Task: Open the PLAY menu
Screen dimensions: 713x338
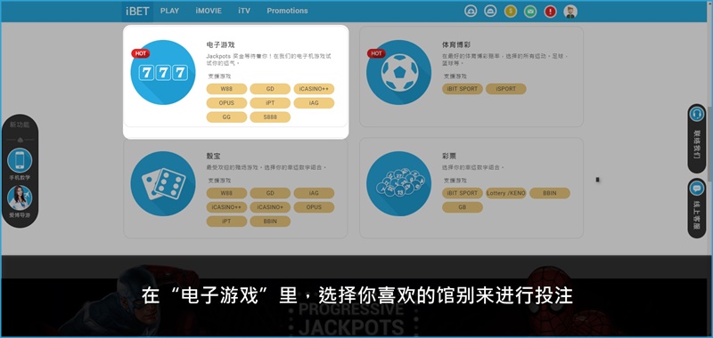Action: (169, 11)
